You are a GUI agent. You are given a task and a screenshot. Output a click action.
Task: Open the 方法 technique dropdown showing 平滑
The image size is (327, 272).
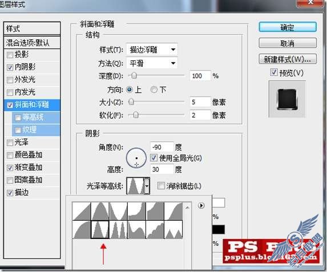[152, 63]
